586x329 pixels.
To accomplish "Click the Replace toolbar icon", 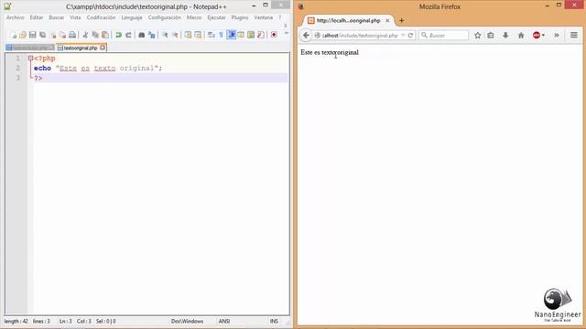I will pyautogui.click(x=152, y=35).
